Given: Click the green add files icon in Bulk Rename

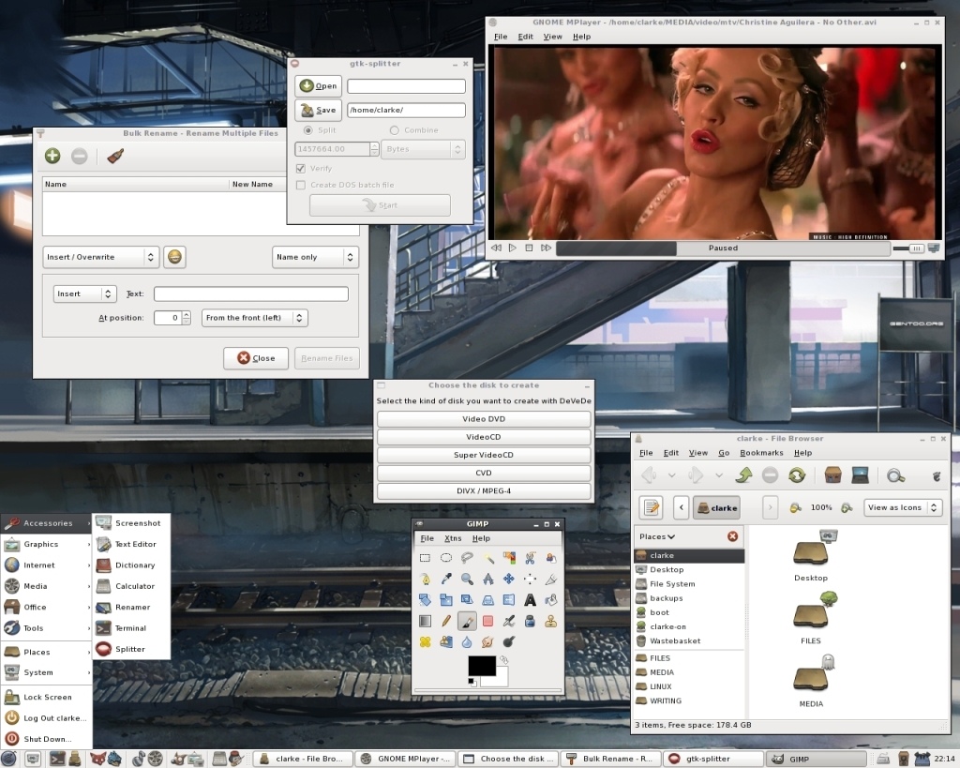Looking at the screenshot, I should [52, 157].
